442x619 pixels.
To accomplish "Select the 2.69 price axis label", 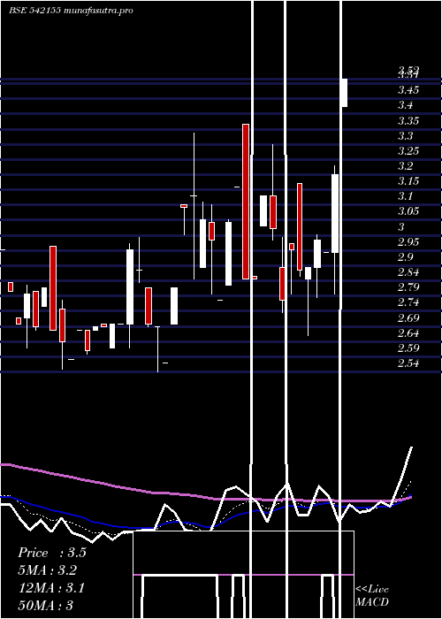I will point(408,317).
